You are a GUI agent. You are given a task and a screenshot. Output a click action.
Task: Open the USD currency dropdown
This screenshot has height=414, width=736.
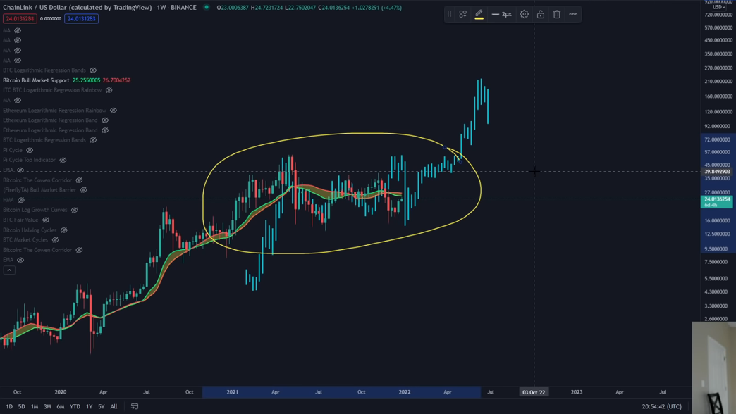coord(718,7)
